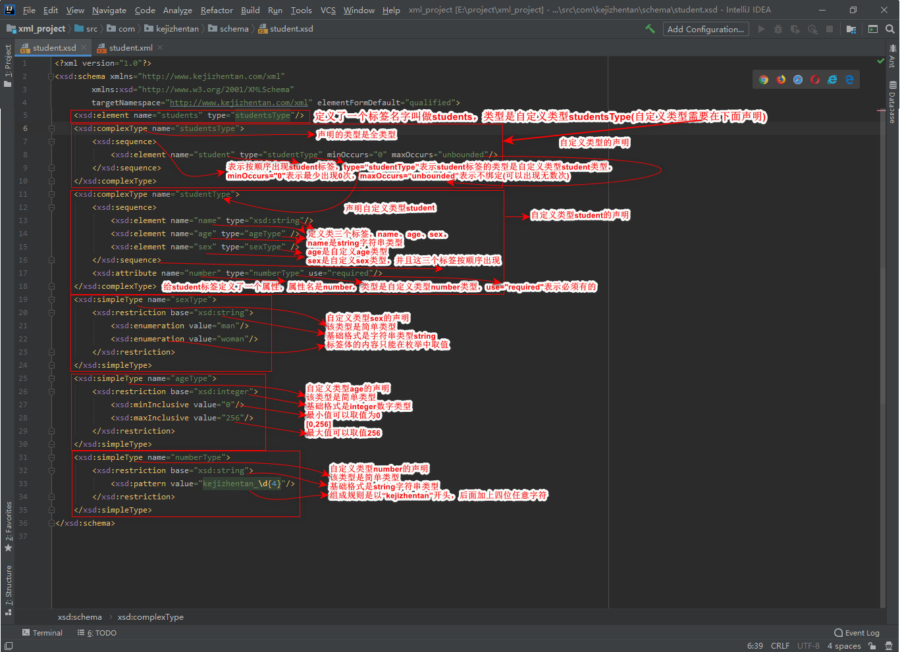Screen dimensions: 900x652
Task: Click the green Build Project hammer icon
Action: coord(650,29)
